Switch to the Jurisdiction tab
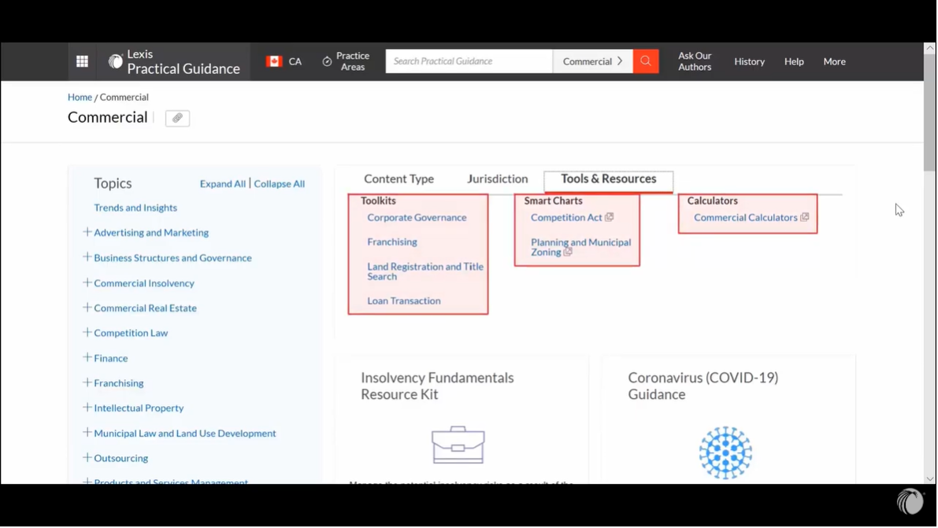Viewport: 938px width, 528px height. coord(497,179)
